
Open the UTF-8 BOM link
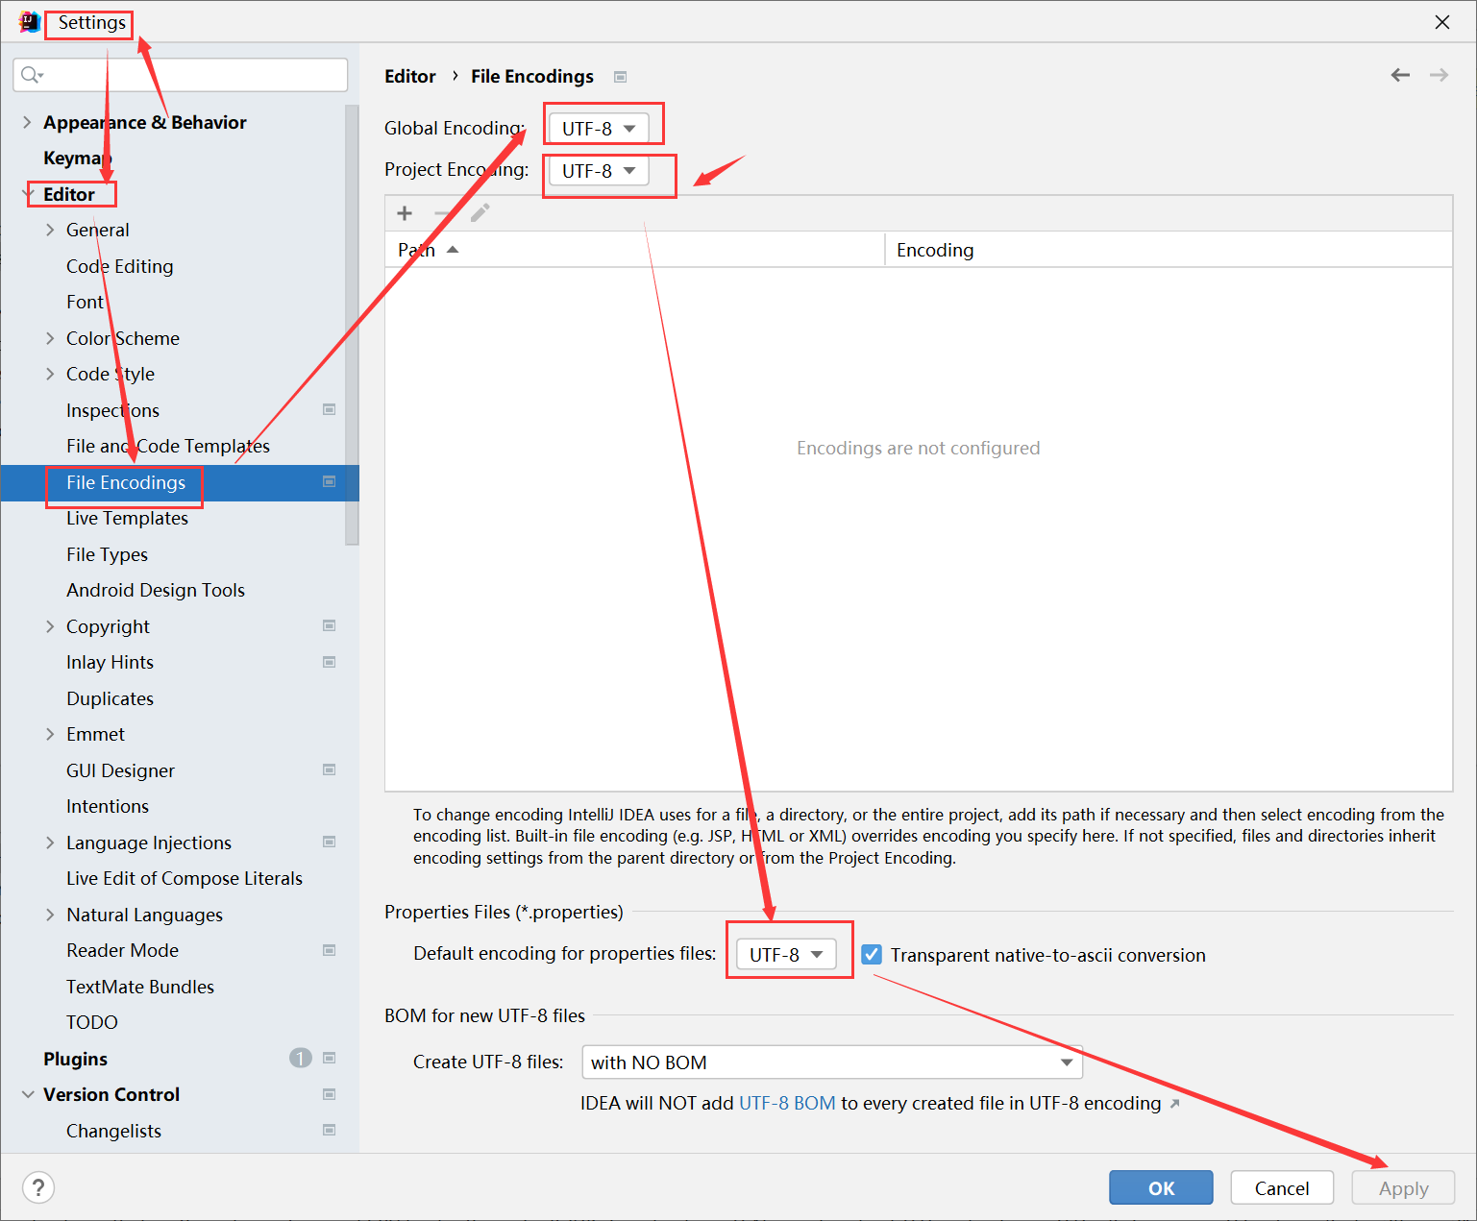pyautogui.click(x=787, y=1103)
